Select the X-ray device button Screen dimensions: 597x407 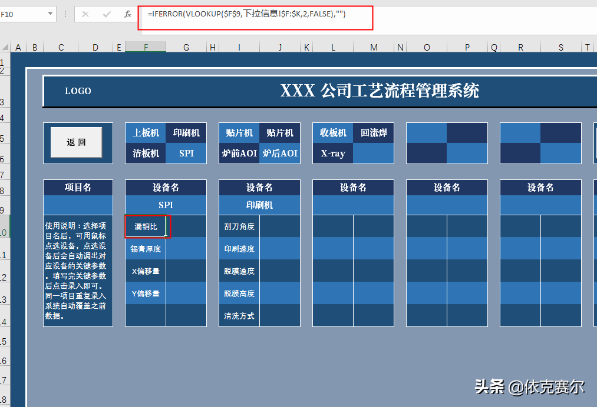click(333, 153)
